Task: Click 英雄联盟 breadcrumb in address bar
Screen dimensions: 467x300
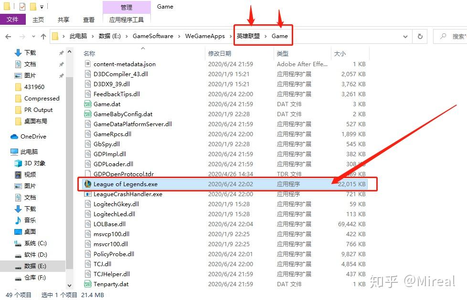Action: pyautogui.click(x=248, y=36)
